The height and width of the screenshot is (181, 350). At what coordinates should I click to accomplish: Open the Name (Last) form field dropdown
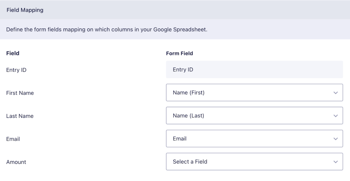pyautogui.click(x=254, y=116)
